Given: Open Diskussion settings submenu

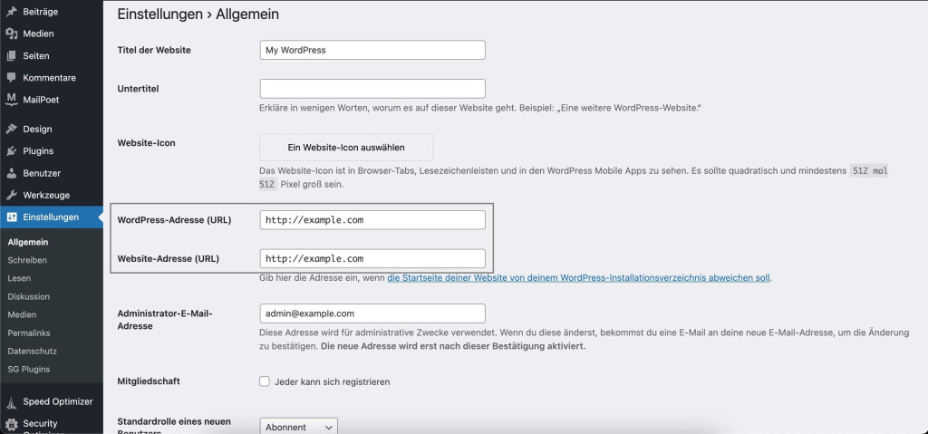Looking at the screenshot, I should [x=28, y=296].
